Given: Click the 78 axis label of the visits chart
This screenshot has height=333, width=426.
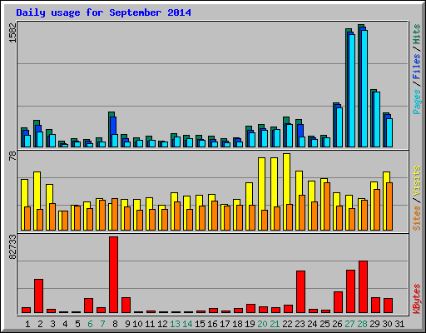Looking at the screenshot, I should tap(13, 156).
